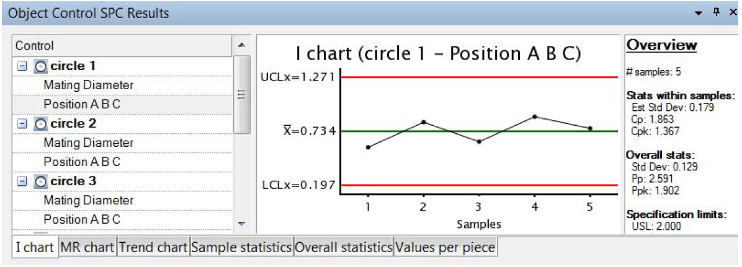Click the control list scroll up arrow
The height and width of the screenshot is (267, 742).
[x=241, y=45]
